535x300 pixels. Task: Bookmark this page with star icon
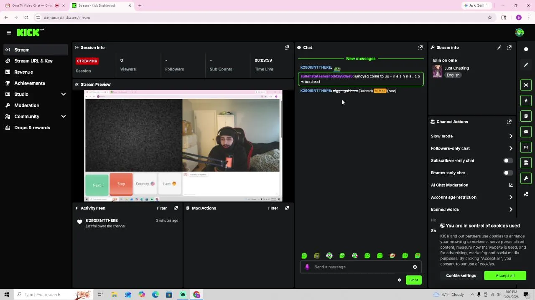(489, 17)
